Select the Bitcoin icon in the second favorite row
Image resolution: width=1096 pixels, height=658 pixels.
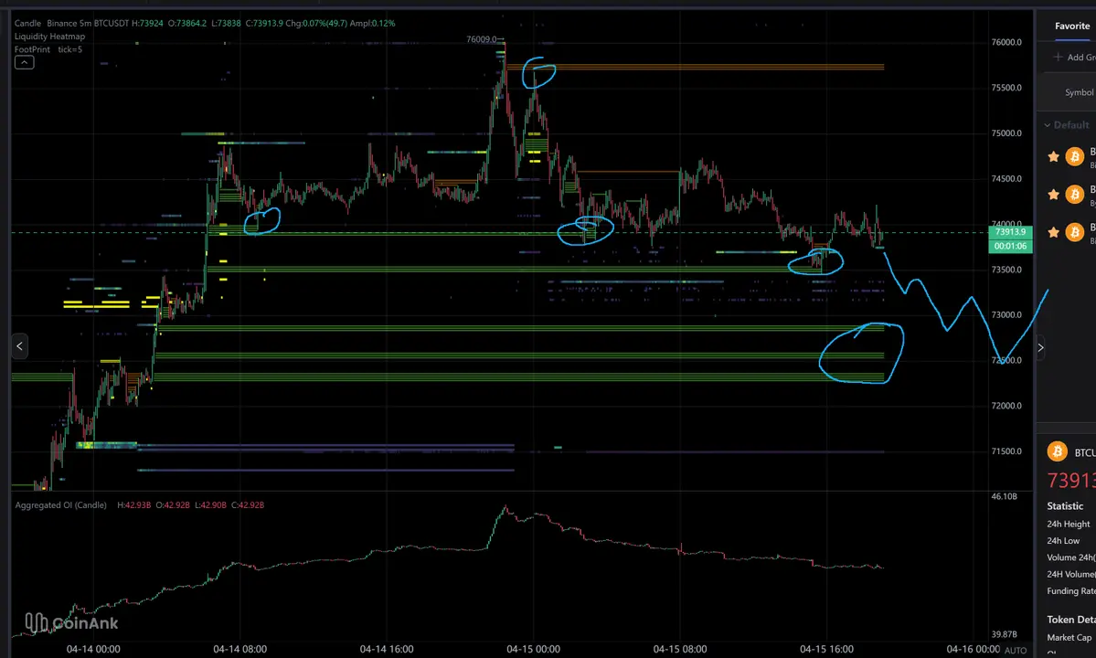tap(1074, 194)
